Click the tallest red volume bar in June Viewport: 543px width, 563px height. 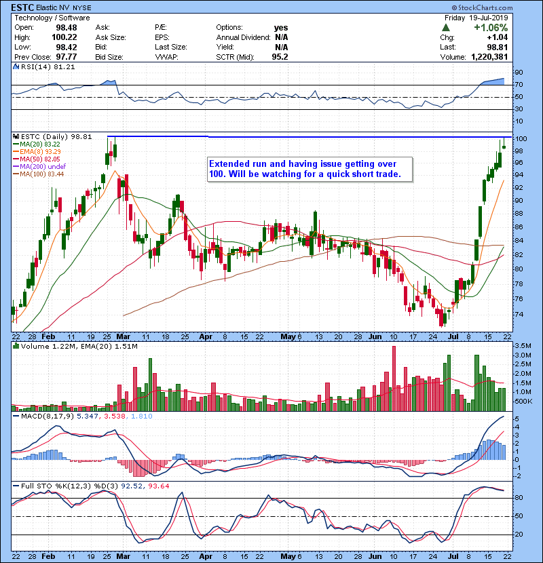394,378
